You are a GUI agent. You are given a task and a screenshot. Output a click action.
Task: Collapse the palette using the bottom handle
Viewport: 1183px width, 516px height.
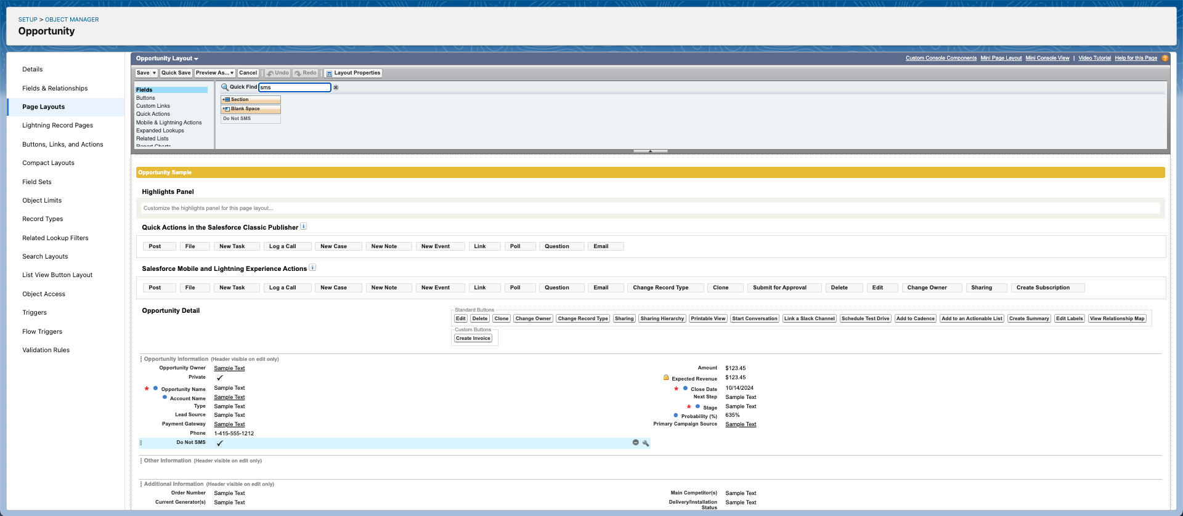point(650,151)
